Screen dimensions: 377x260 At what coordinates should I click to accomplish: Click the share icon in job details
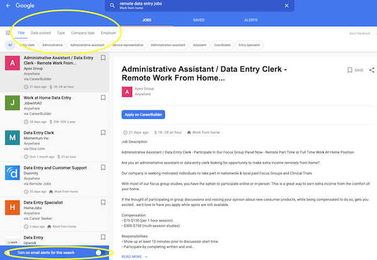pyautogui.click(x=372, y=70)
